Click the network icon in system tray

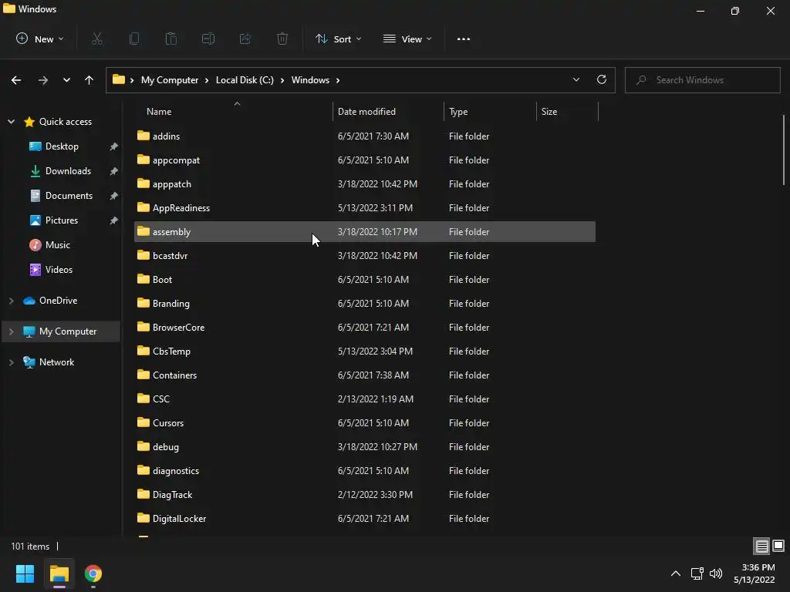(x=697, y=573)
